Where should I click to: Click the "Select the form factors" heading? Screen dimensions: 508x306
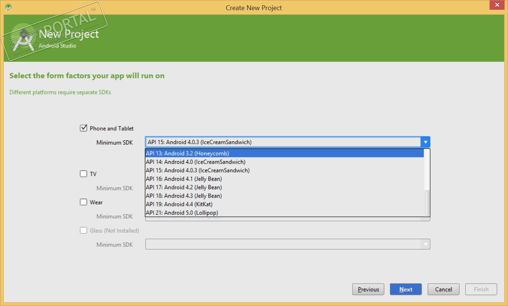pos(87,76)
